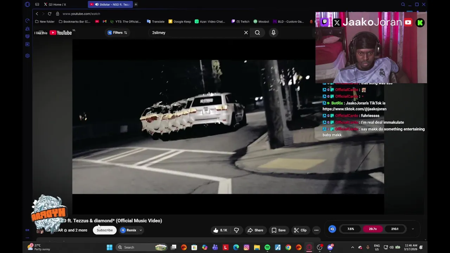The width and height of the screenshot is (450, 253).
Task: Clear the 2slimey search text
Action: point(246,33)
